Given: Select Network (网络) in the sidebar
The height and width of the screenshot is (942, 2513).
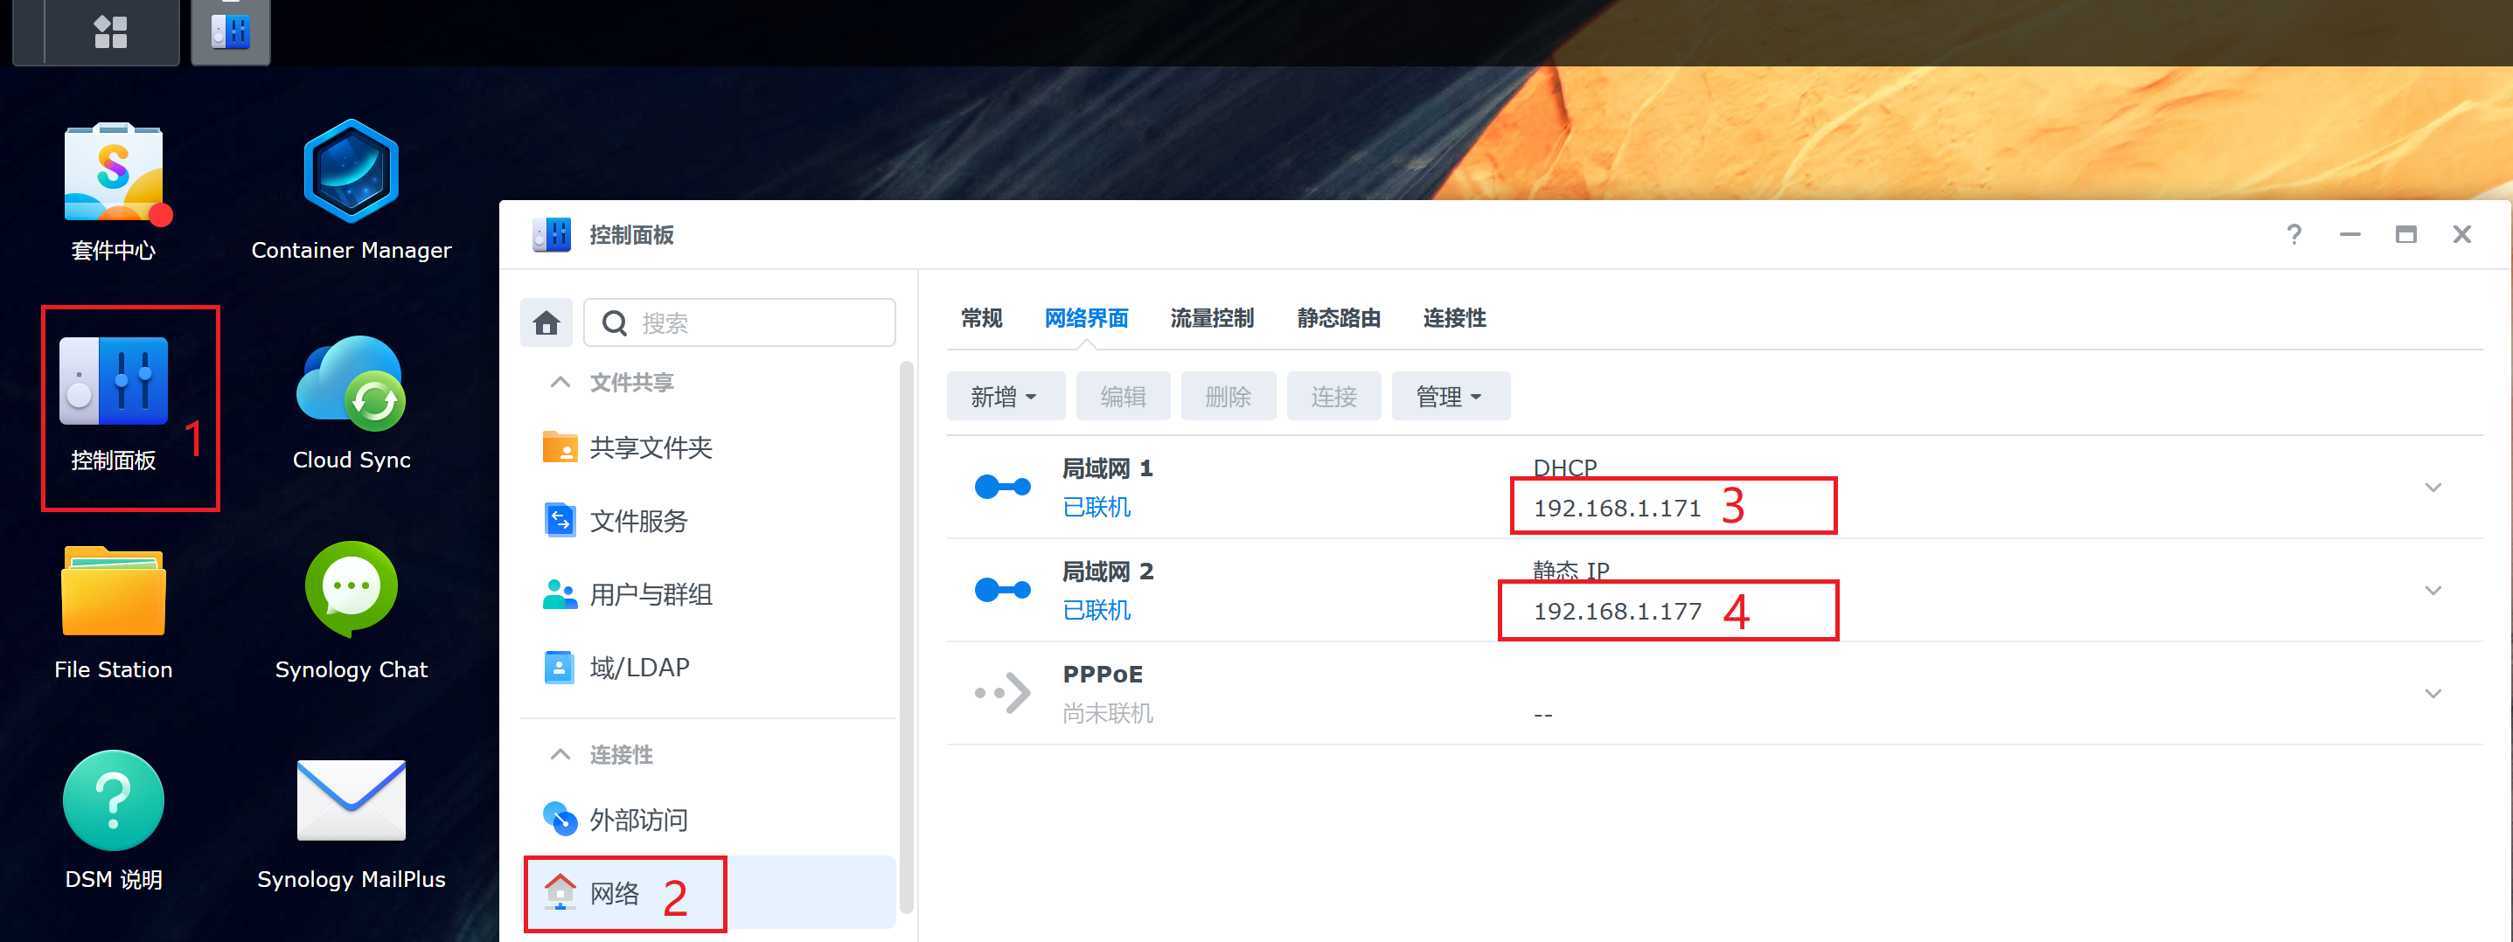Looking at the screenshot, I should [x=708, y=893].
